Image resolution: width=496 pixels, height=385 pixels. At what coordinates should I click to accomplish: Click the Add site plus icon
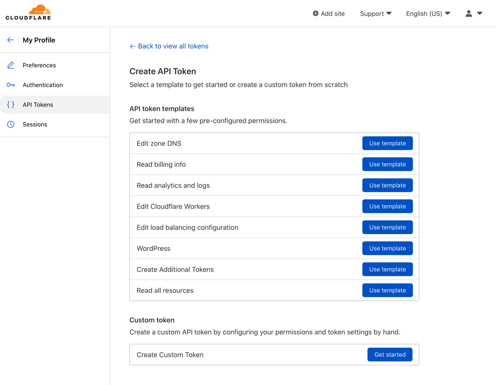(x=316, y=14)
